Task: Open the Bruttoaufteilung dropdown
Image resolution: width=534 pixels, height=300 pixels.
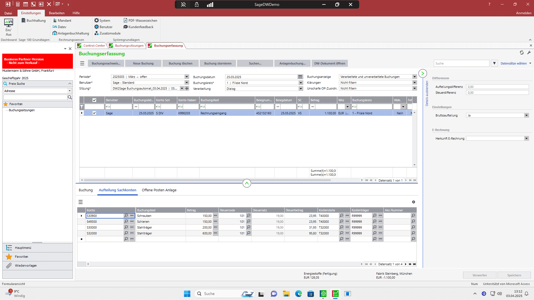Action: point(526,115)
